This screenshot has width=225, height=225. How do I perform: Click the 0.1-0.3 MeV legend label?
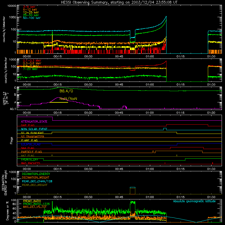pyautogui.click(x=32, y=60)
